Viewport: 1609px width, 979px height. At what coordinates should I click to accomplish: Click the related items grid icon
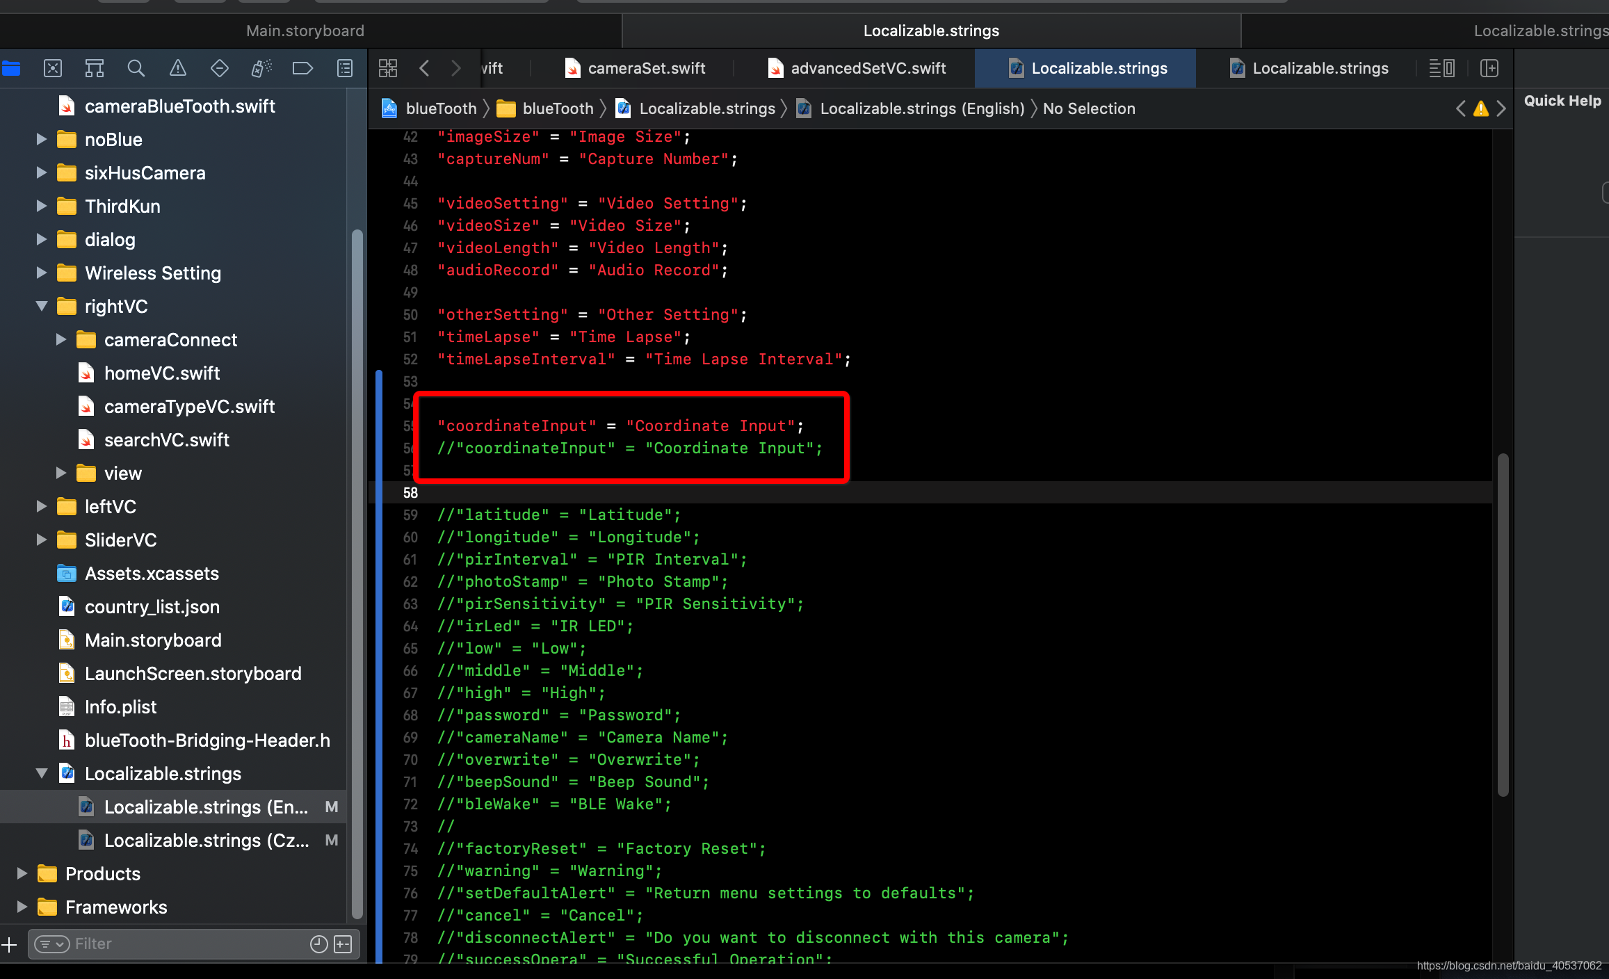[x=388, y=68]
